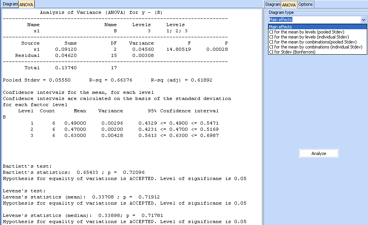Select CI for the mean by levels (pooled Stdev)

point(306,32)
